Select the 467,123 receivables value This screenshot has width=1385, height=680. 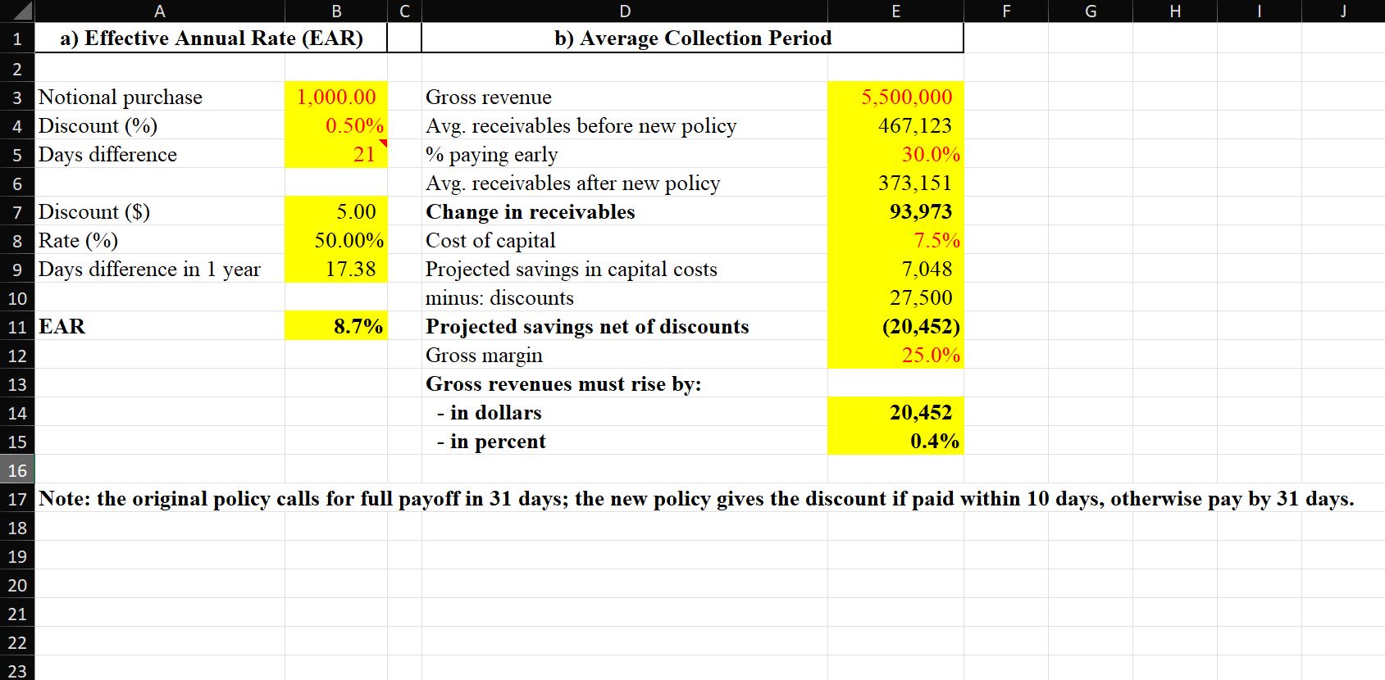point(895,125)
